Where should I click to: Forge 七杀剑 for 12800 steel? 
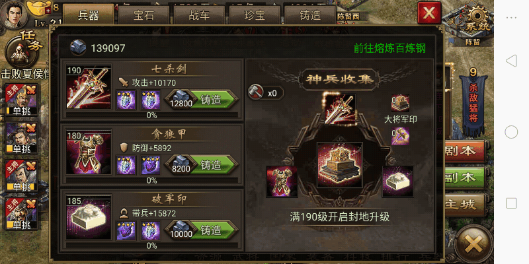point(202,100)
